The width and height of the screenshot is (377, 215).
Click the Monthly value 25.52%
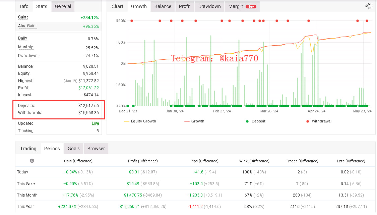tap(92, 48)
